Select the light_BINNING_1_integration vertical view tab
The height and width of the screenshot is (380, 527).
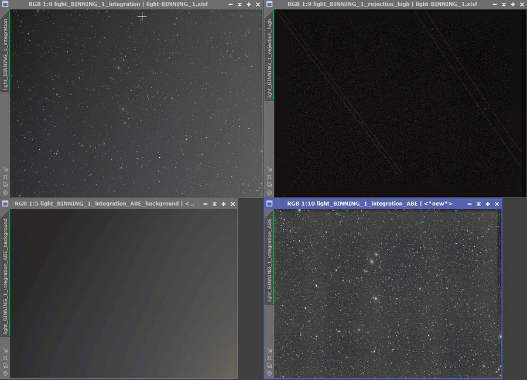(x=5, y=54)
